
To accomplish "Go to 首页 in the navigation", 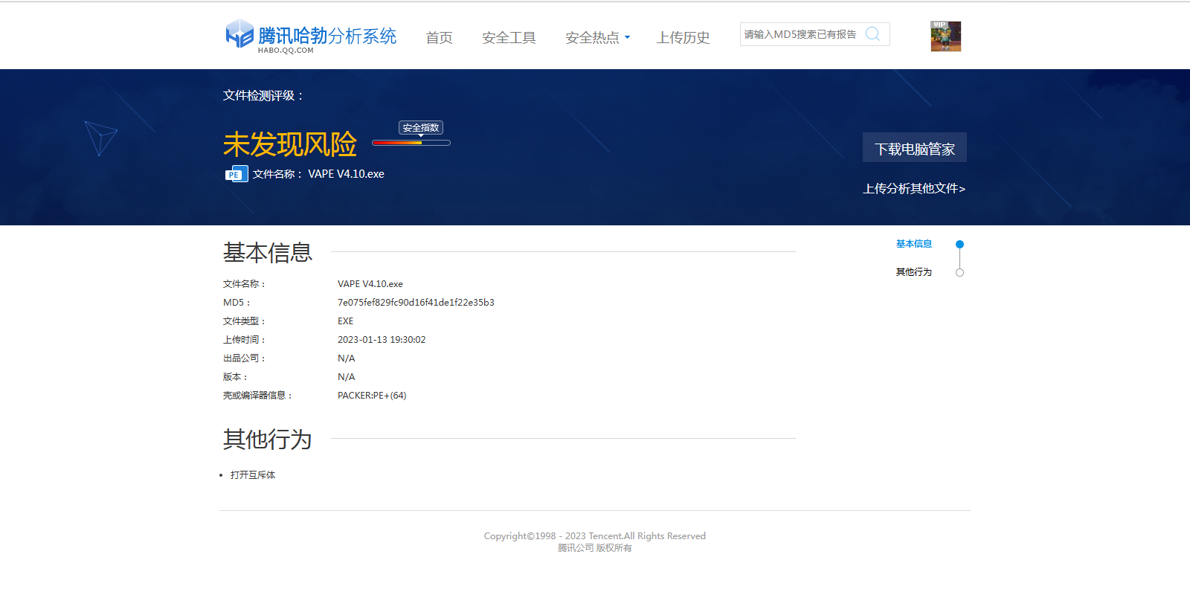I will click(x=439, y=38).
